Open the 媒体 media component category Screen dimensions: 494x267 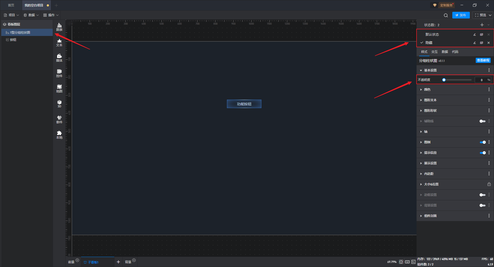pyautogui.click(x=59, y=58)
